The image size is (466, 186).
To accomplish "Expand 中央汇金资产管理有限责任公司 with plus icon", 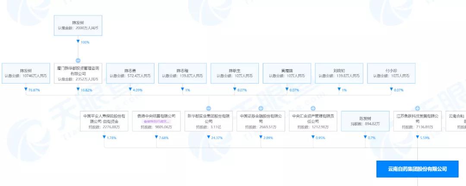I will (313, 108).
